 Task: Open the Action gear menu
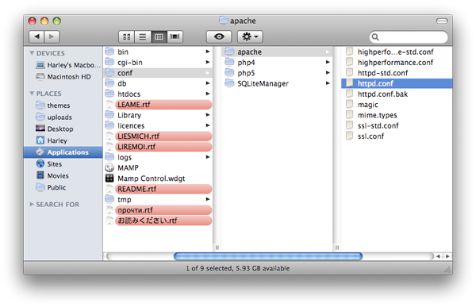click(x=250, y=36)
